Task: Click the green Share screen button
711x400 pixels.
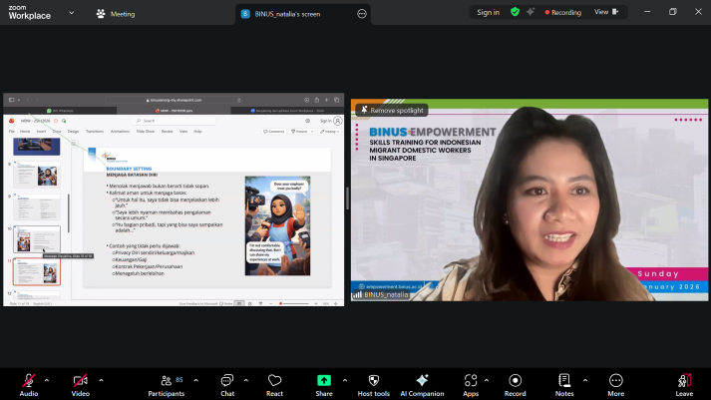Action: [x=324, y=381]
